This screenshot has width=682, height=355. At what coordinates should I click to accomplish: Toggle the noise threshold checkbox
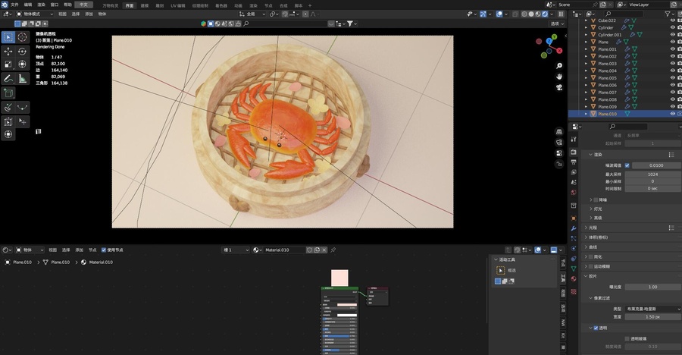[x=627, y=165]
